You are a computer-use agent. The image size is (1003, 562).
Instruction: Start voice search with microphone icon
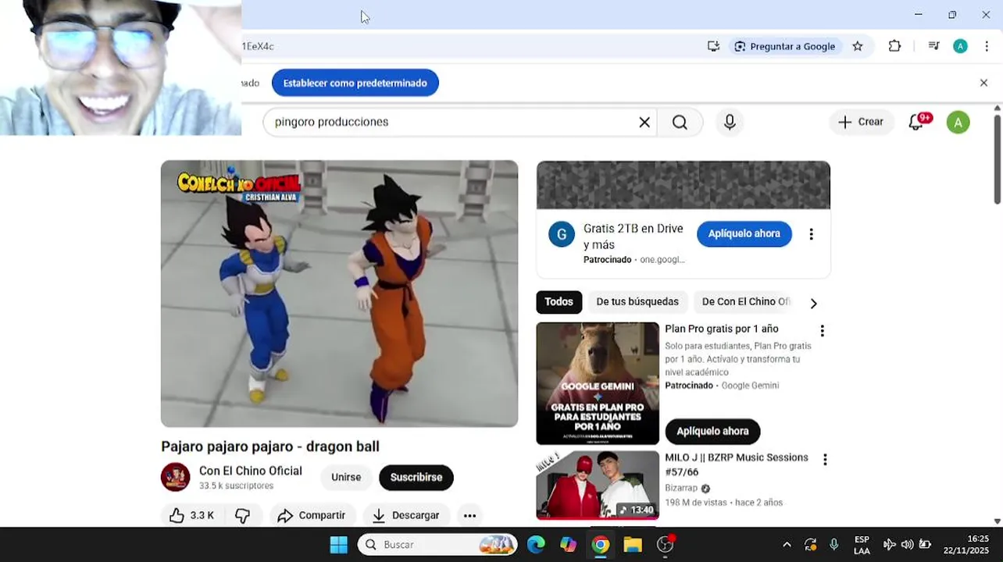(x=730, y=122)
